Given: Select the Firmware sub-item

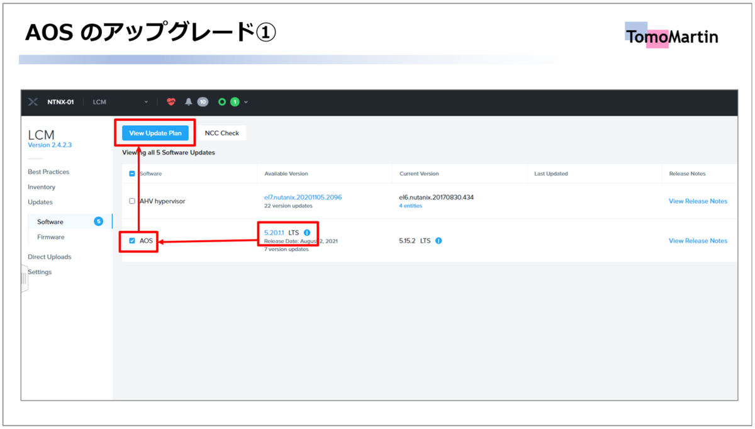Looking at the screenshot, I should click(51, 237).
